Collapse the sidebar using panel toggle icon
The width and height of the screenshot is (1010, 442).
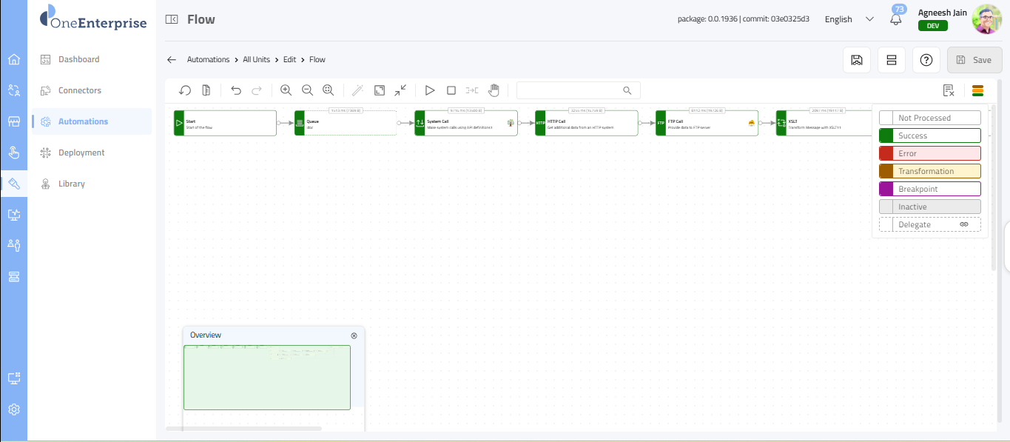point(172,20)
